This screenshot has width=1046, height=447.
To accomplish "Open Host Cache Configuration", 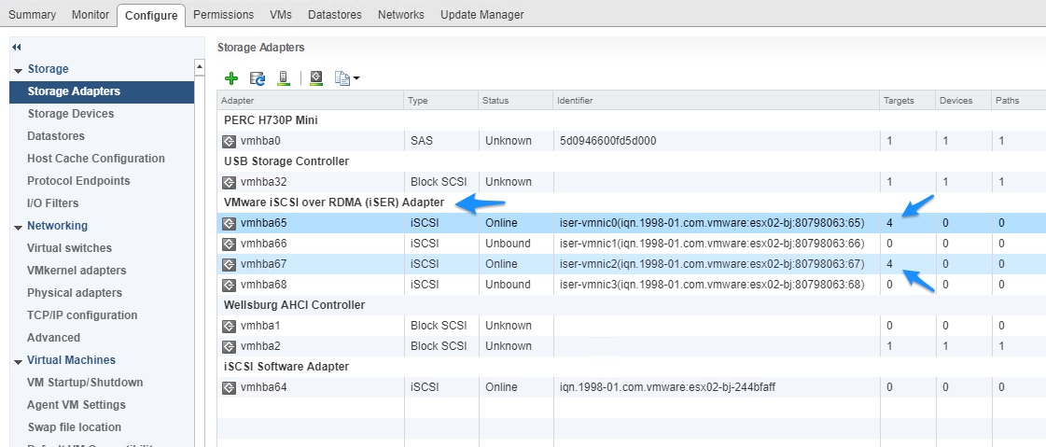I will [96, 158].
